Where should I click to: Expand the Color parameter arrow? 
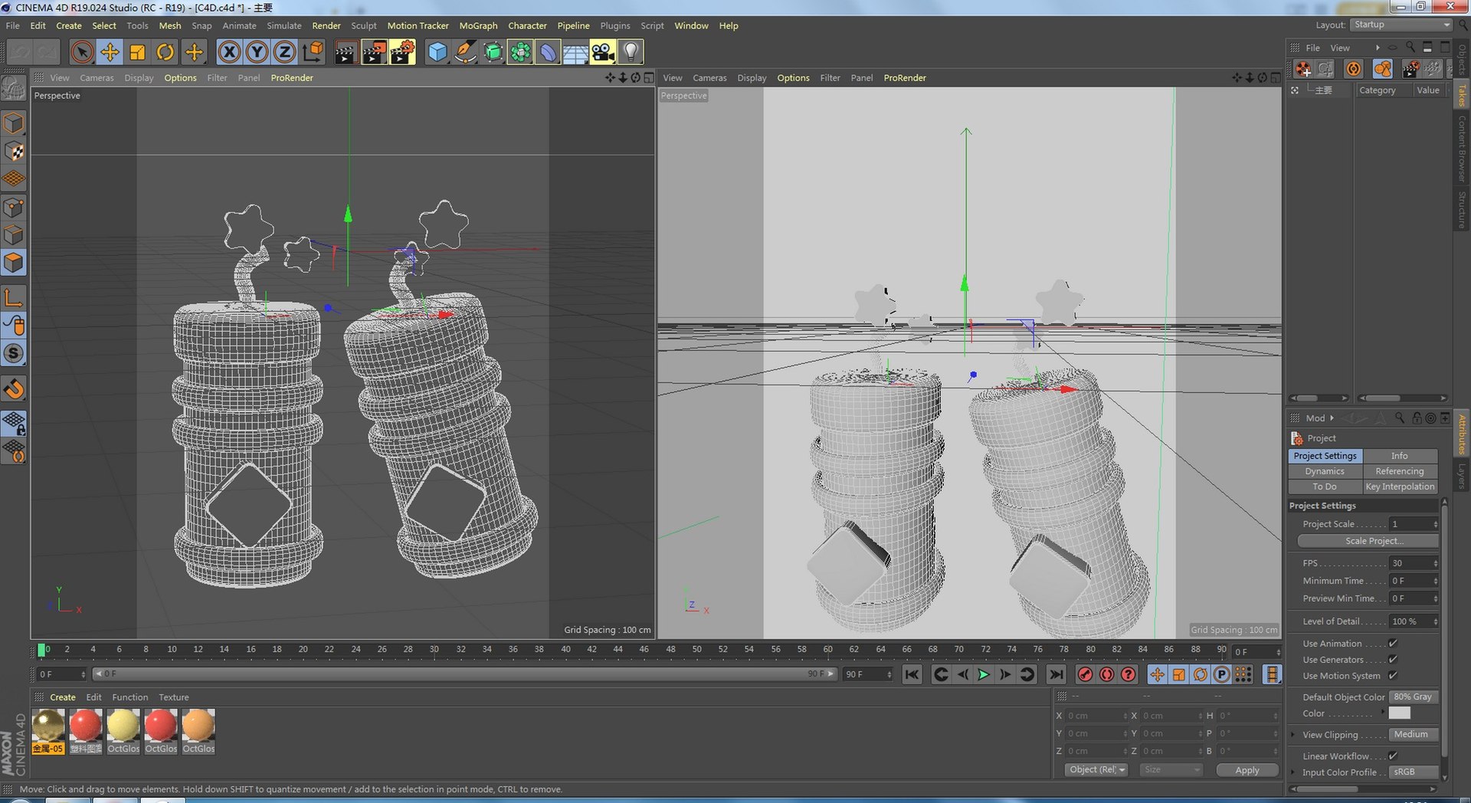[x=1383, y=713]
